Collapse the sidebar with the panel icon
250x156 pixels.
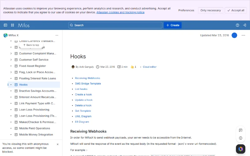(x=5, y=25)
